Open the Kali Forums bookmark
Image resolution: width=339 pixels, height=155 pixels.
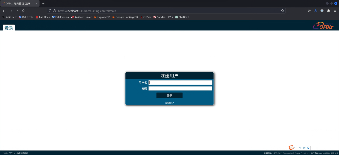(60, 17)
